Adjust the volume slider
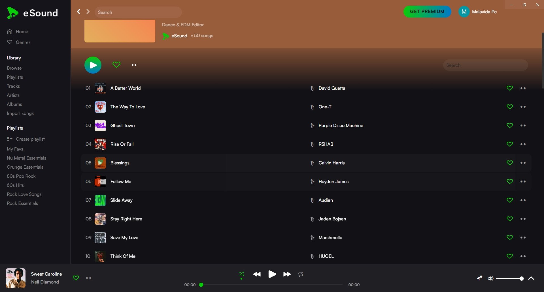544x292 pixels. pyautogui.click(x=509, y=278)
